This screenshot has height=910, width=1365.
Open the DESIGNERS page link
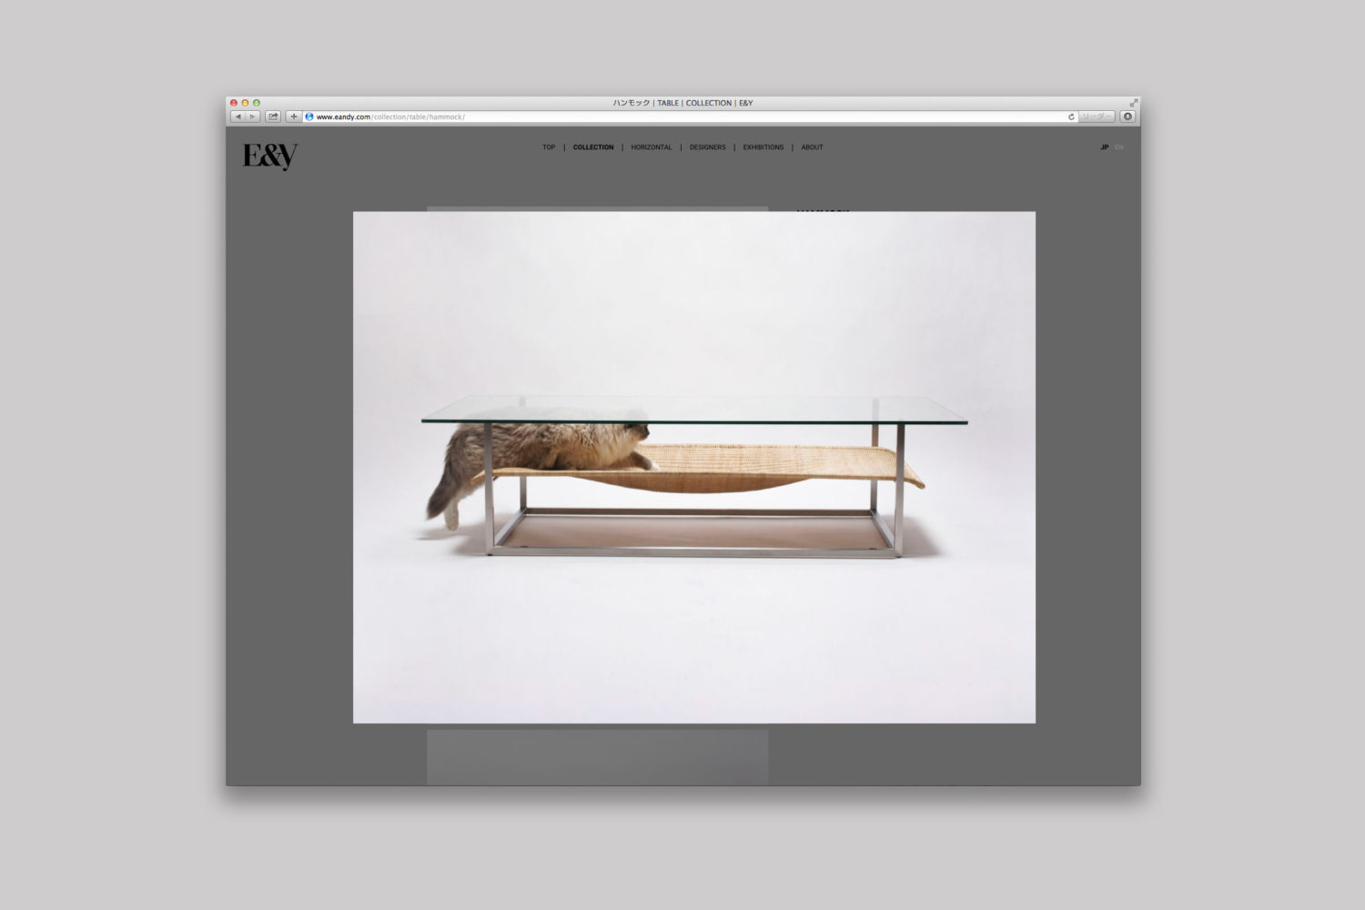707,147
